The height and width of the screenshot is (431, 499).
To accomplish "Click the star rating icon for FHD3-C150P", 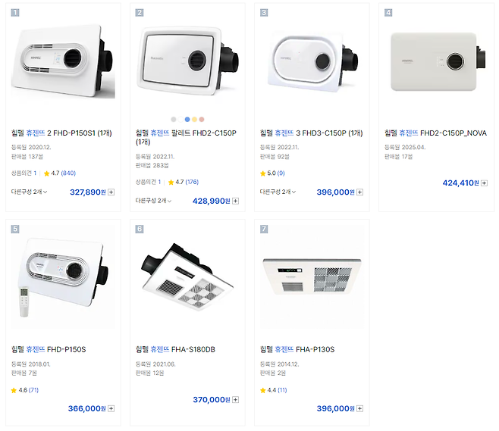I will pyautogui.click(x=263, y=173).
